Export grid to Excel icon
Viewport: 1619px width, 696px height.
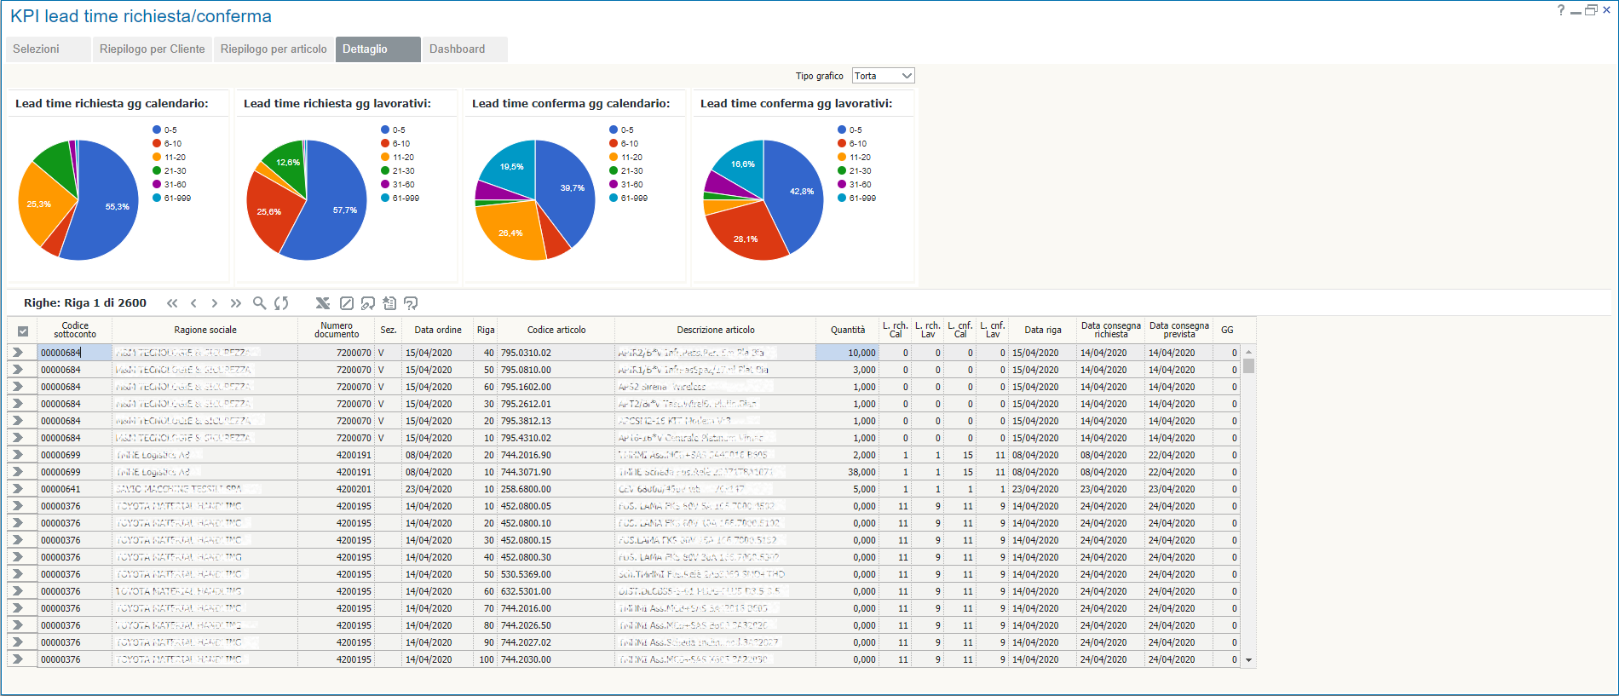[322, 303]
